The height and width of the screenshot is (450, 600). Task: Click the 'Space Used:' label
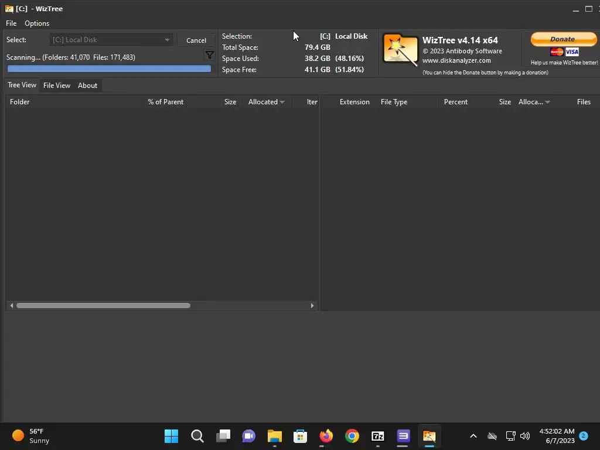click(x=240, y=59)
